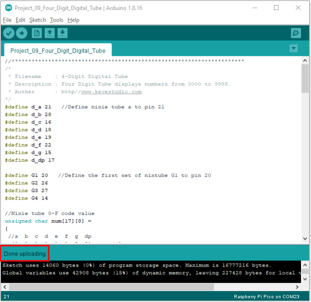Click the 'Filename : 4-Digit Digital Tube' comment
The image size is (311, 302).
tap(68, 77)
